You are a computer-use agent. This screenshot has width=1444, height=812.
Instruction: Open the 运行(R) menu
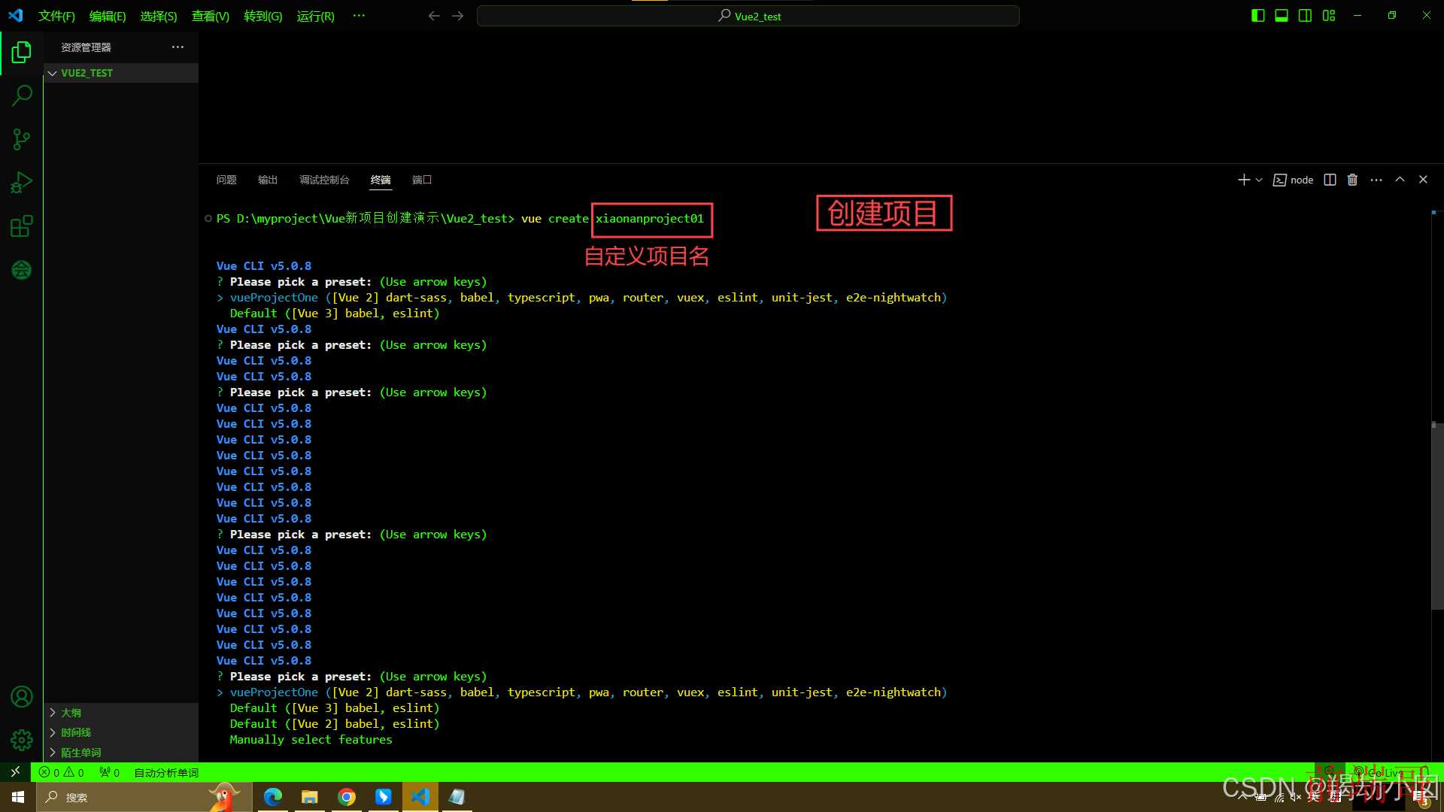click(x=316, y=16)
